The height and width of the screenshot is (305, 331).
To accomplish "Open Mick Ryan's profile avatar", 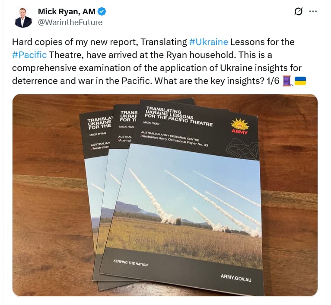I will (x=23, y=18).
